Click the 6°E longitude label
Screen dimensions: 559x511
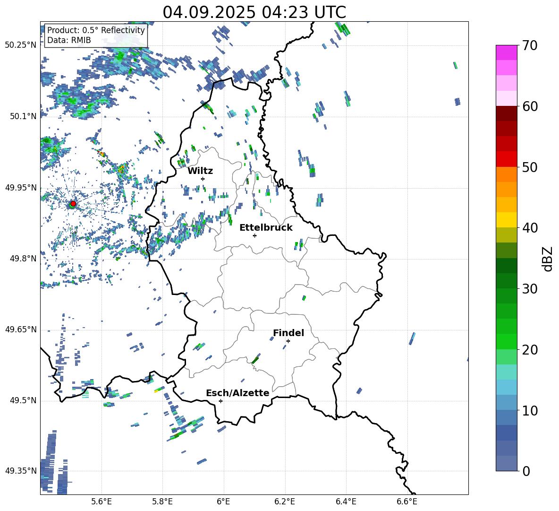coord(223,502)
